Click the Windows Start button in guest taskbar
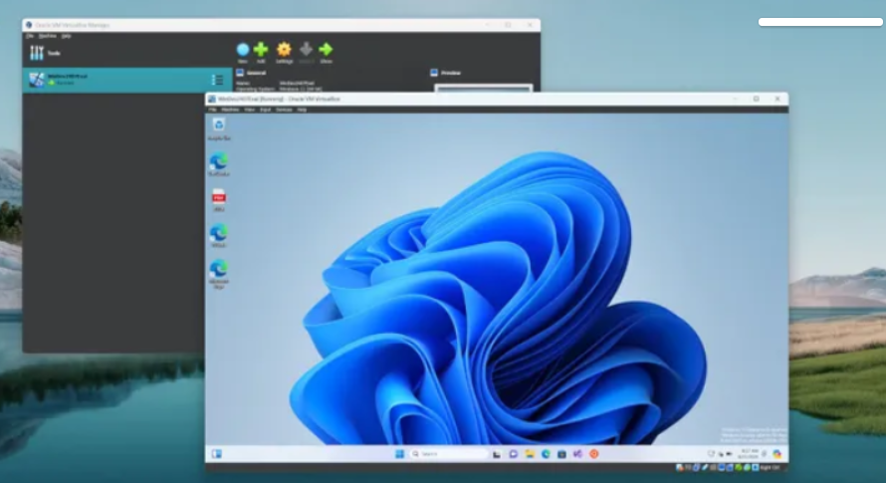Screen dimensions: 886x483 point(399,453)
